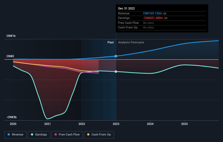Toggle the Free Cash Flow legend button
Viewport: 223px width, 142px height.
click(67, 135)
